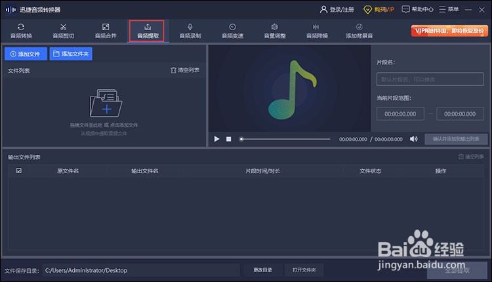Click the folder plus icon to add files

[106, 103]
